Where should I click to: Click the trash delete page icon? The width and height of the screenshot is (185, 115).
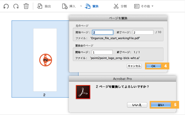tap(26, 6)
